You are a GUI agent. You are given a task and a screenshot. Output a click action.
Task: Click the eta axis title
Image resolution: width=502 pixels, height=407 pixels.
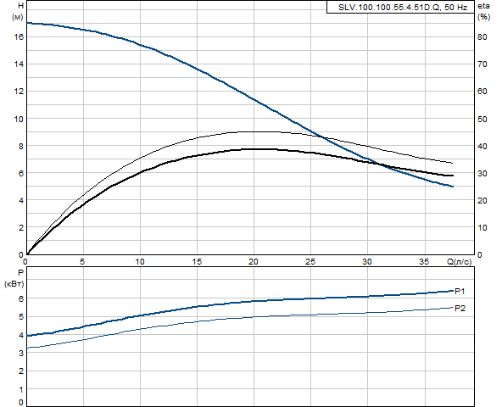coord(483,6)
